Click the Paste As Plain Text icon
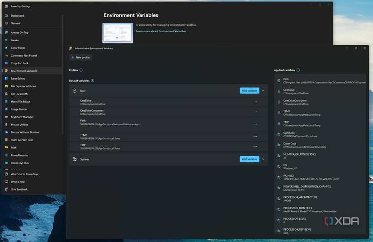The width and height of the screenshot is (373, 242). [6, 140]
